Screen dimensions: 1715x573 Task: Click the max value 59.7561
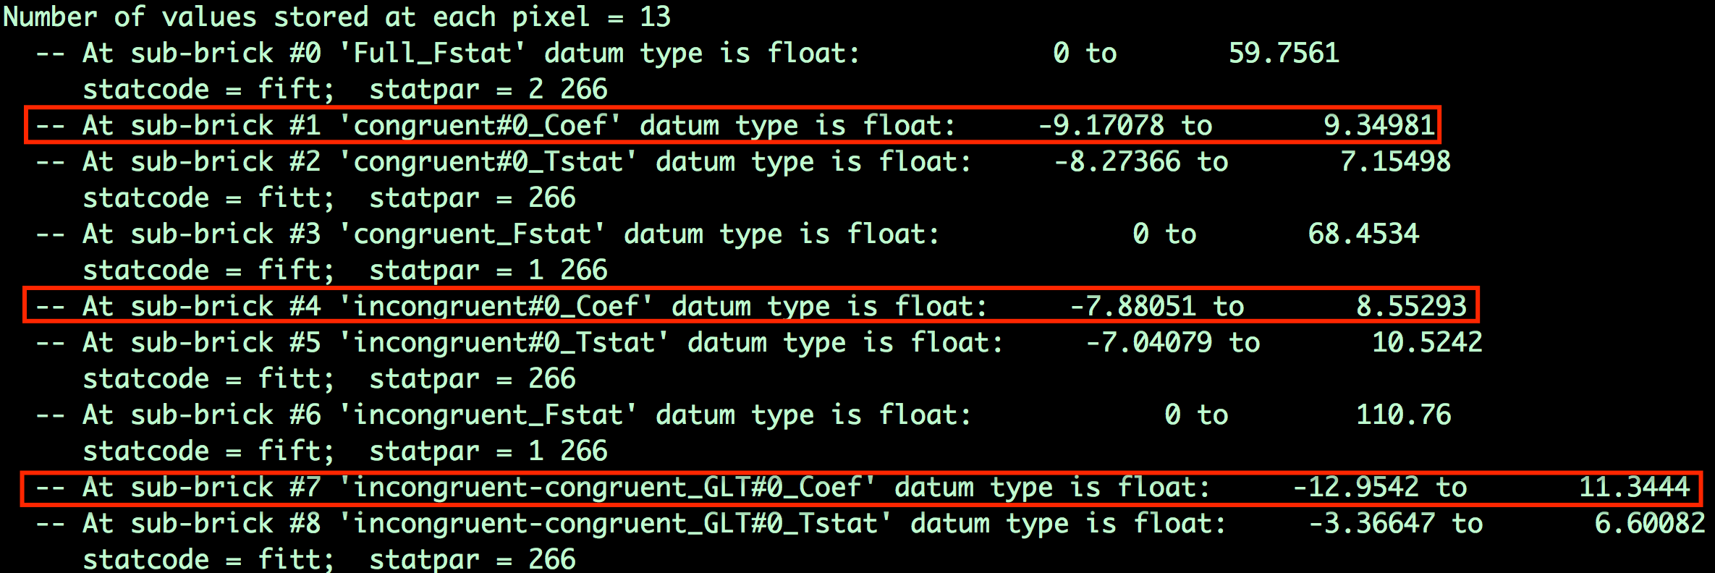coord(1284,54)
